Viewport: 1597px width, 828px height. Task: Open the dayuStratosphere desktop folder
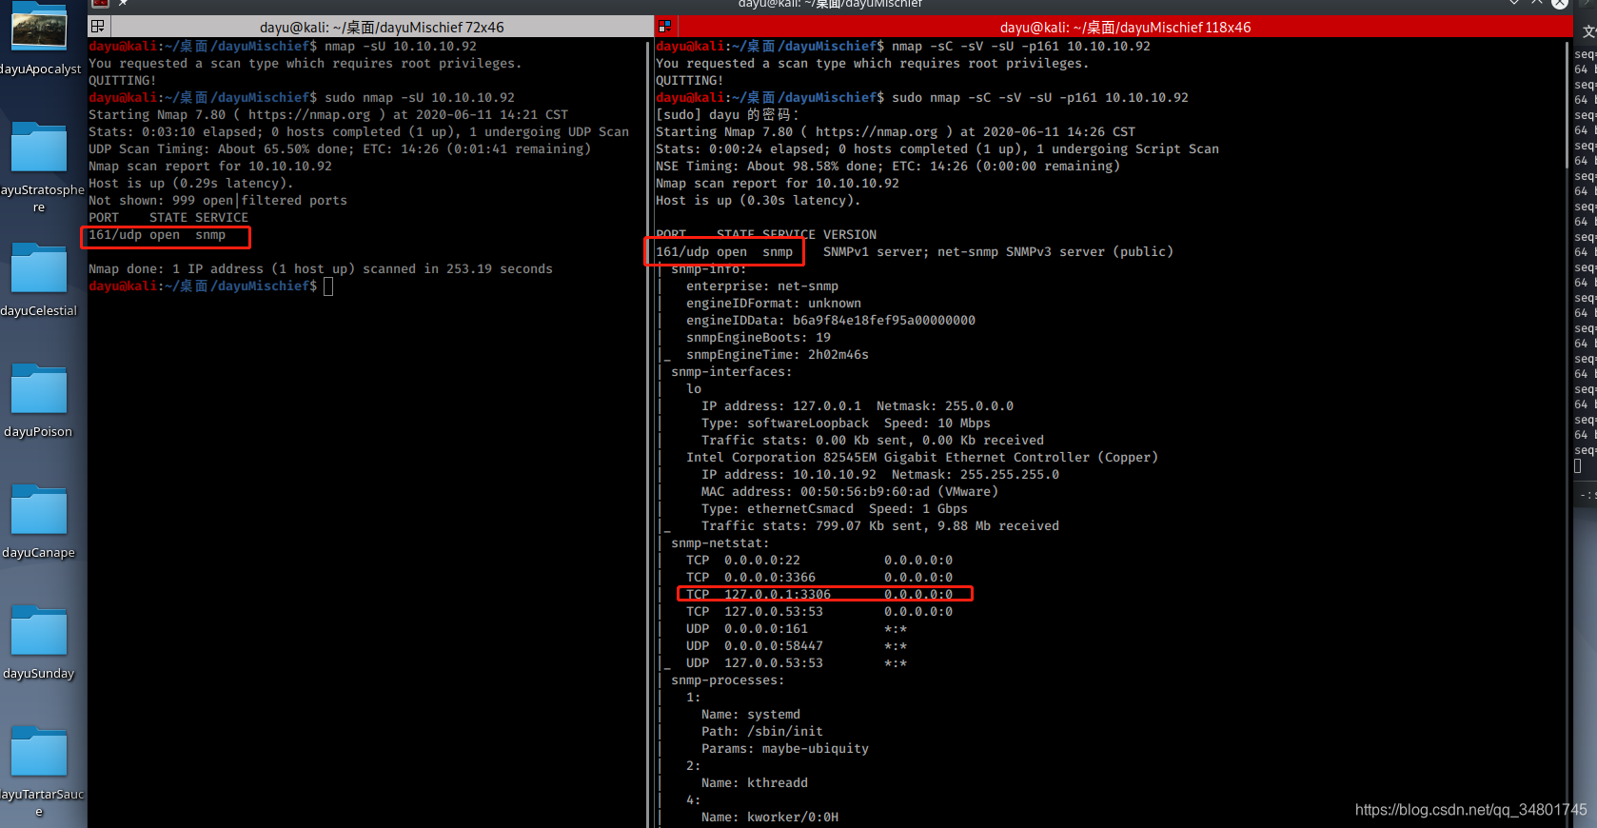point(39,148)
